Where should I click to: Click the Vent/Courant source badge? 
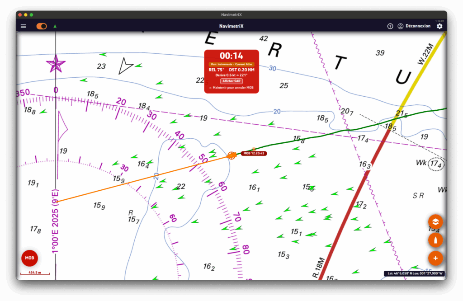click(231, 64)
